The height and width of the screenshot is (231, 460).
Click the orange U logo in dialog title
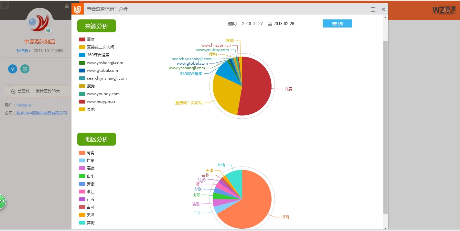(77, 9)
